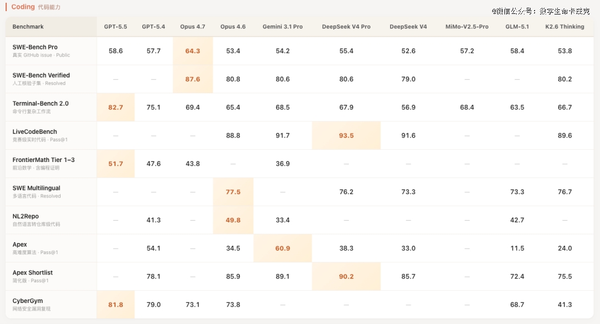
Task: Click the highlighted 60.9 Apex score
Action: tap(283, 248)
